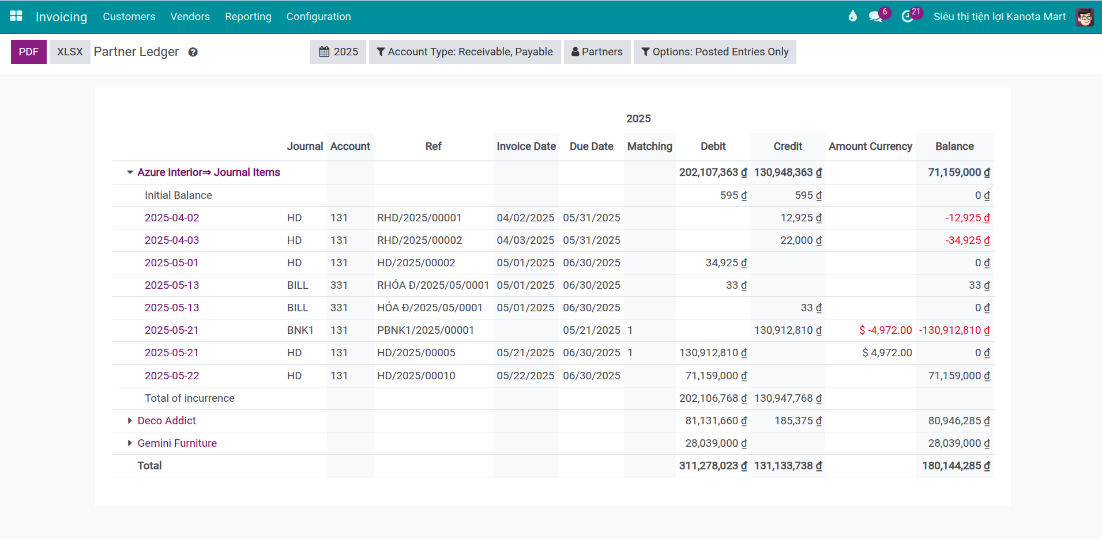Expand the Deco Addict partner row
Image resolution: width=1102 pixels, height=539 pixels.
pyautogui.click(x=130, y=421)
